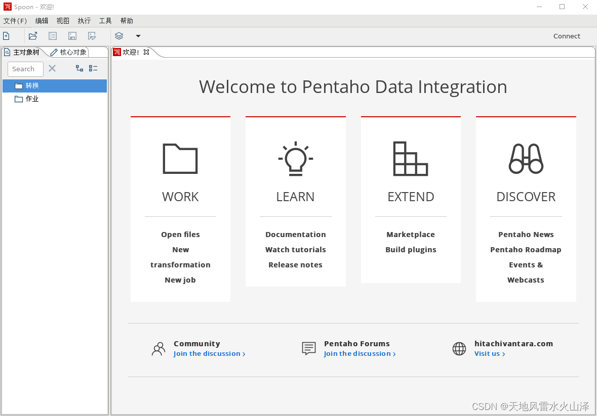
Task: Click the Save toolbar icon
Action: (72, 36)
